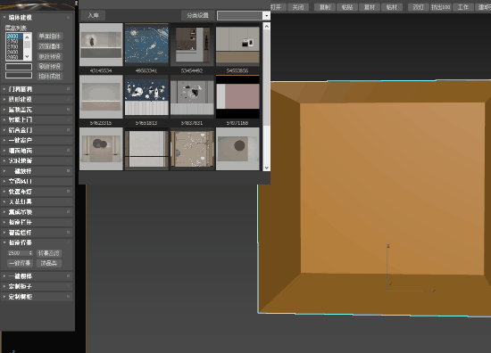Pick the background thumbnail labeled 43145534
This screenshot has width=491, height=353.
(101, 45)
